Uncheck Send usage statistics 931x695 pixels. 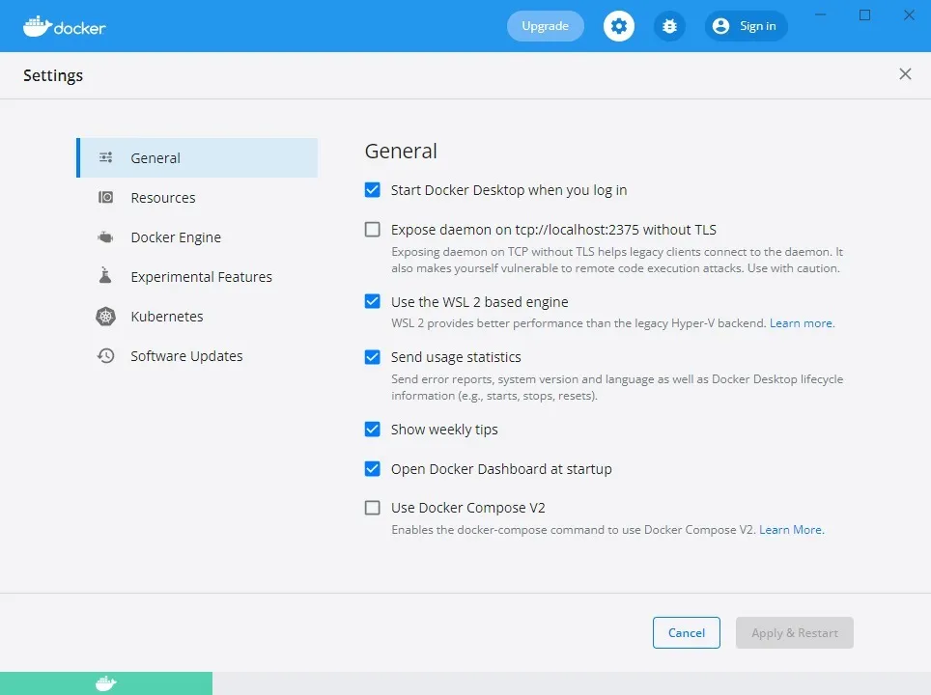tap(372, 357)
